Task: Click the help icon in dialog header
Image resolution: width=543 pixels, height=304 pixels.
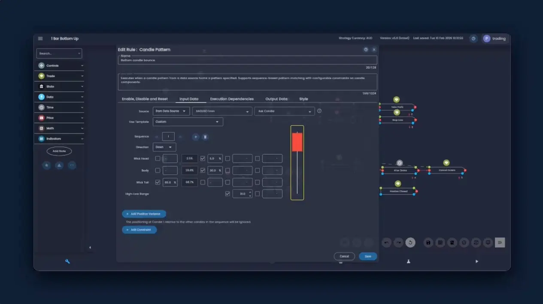Action: click(x=366, y=50)
